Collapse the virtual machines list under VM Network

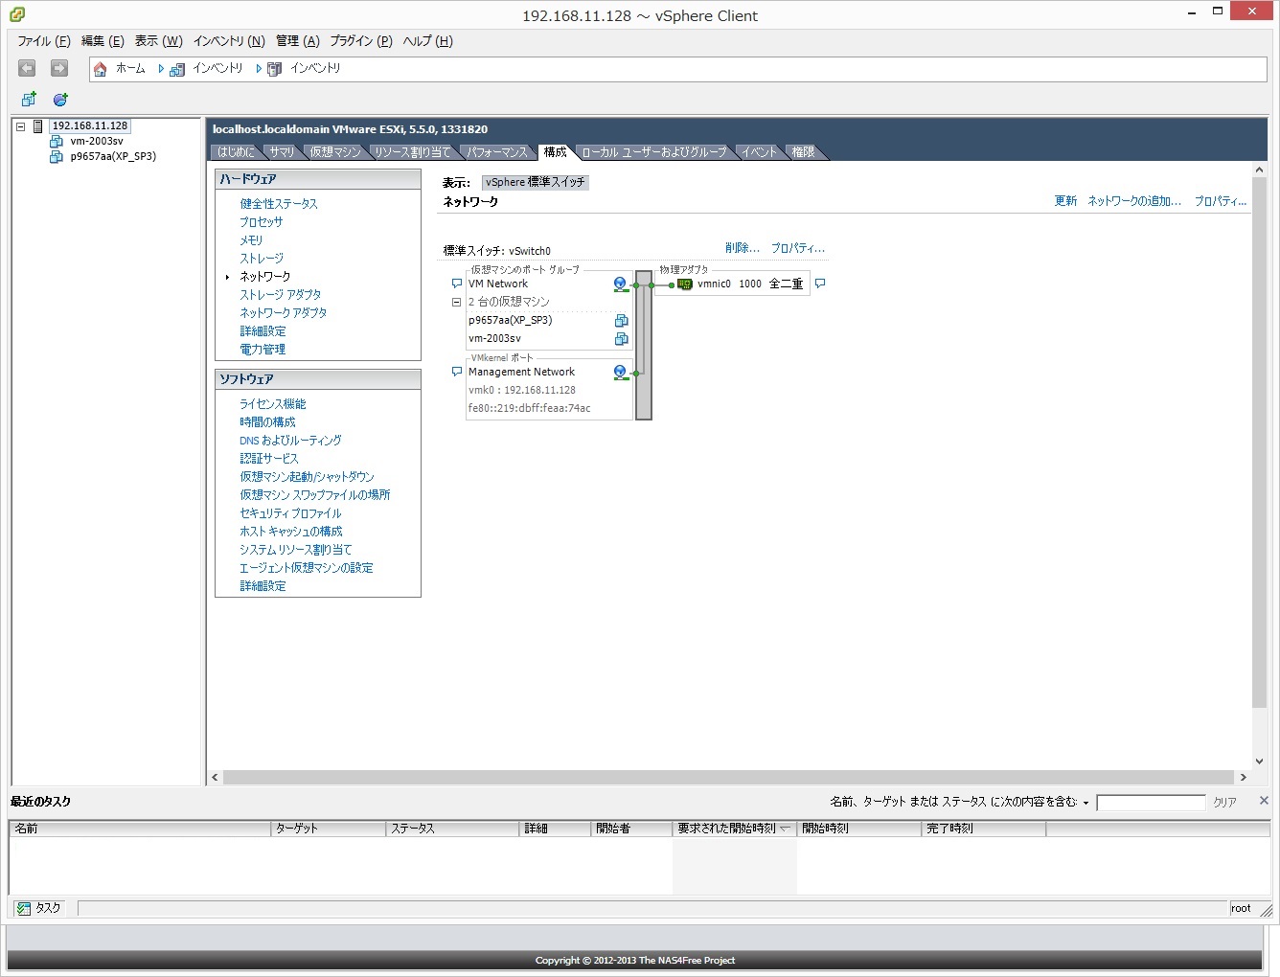tap(457, 302)
